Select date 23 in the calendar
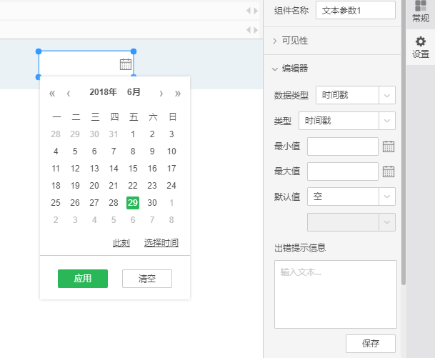Viewport: 435px width, 358px height. coord(152,186)
